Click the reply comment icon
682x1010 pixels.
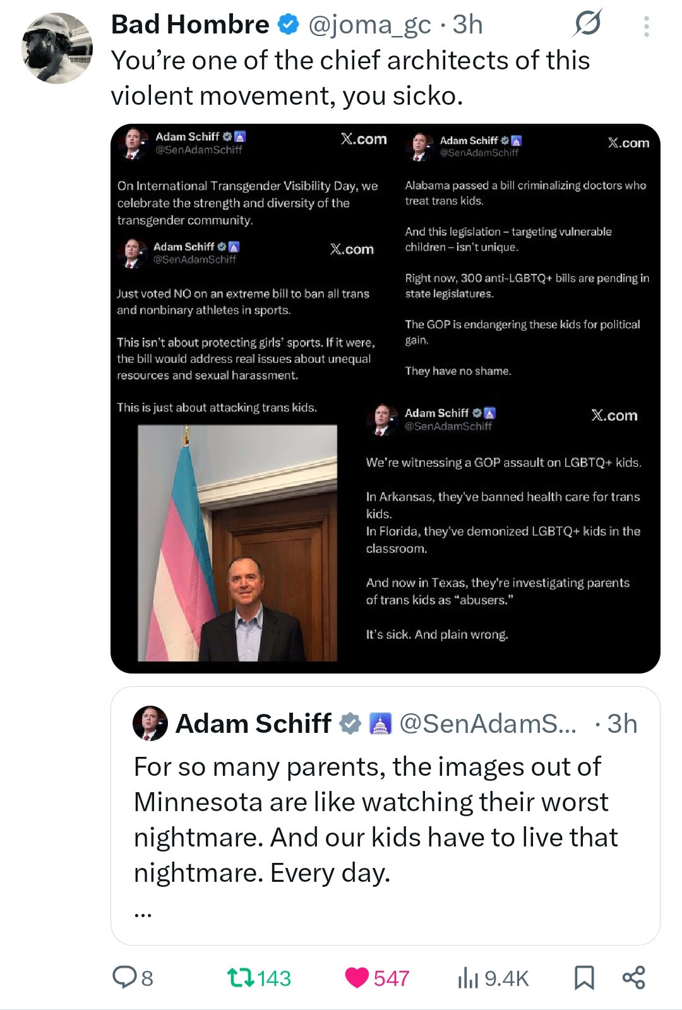pyautogui.click(x=124, y=978)
